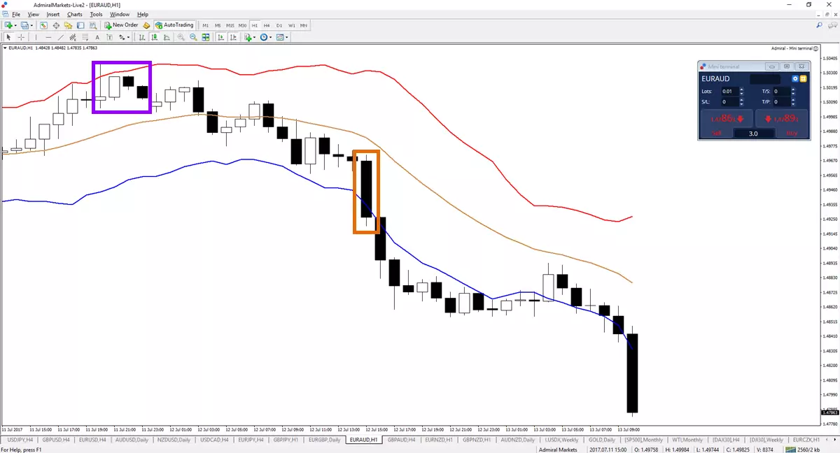This screenshot has height=453, width=840.
Task: Select the Text 'A' tool
Action: click(97, 37)
